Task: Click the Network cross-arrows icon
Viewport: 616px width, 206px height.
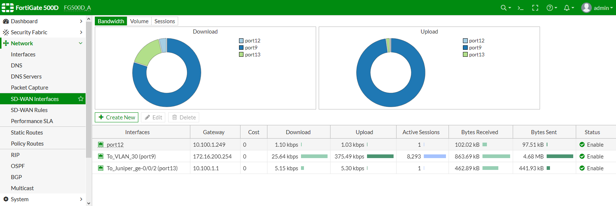Action: coord(6,43)
